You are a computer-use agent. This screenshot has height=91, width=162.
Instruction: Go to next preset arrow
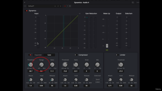point(60,6)
